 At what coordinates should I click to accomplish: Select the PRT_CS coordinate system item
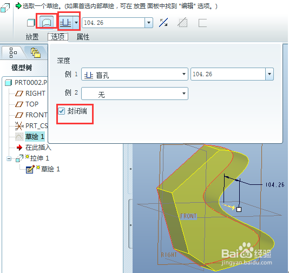coord(36,126)
